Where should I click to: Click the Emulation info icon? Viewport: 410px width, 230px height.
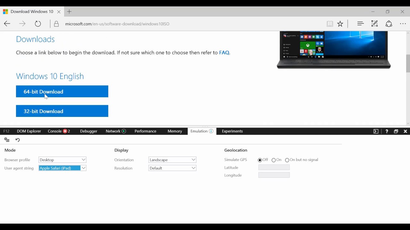click(x=211, y=131)
